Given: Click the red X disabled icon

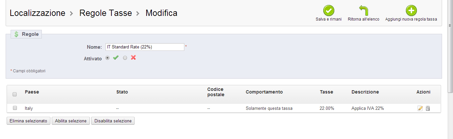Looking at the screenshot, I should click(x=133, y=58).
